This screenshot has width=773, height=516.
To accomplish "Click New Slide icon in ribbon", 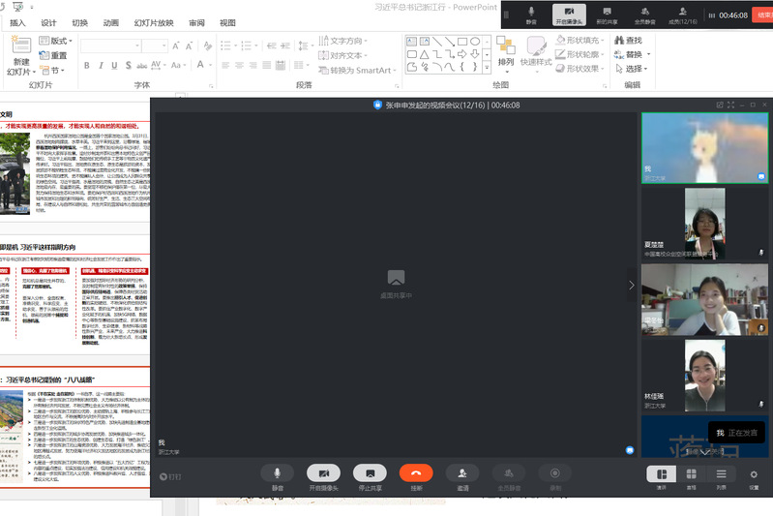I will 21,45.
